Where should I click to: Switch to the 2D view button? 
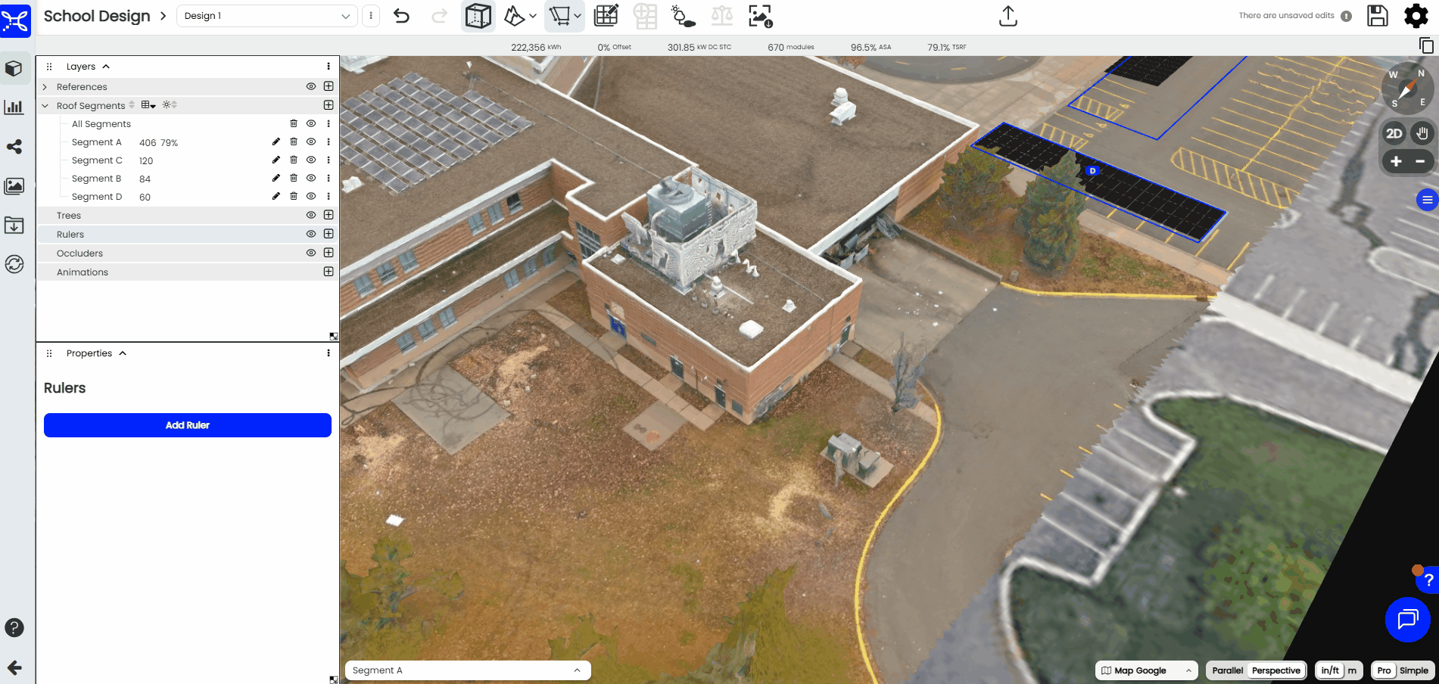pyautogui.click(x=1394, y=133)
